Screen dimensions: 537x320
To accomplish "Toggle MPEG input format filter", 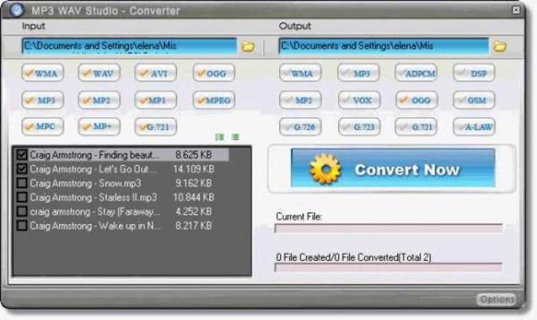I will (x=214, y=100).
